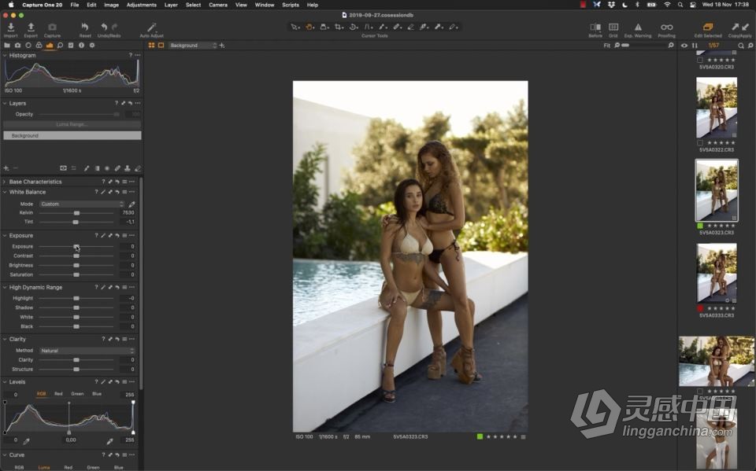Open the Background layer selector dropdown
Screen dimensions: 756x471
[193, 46]
